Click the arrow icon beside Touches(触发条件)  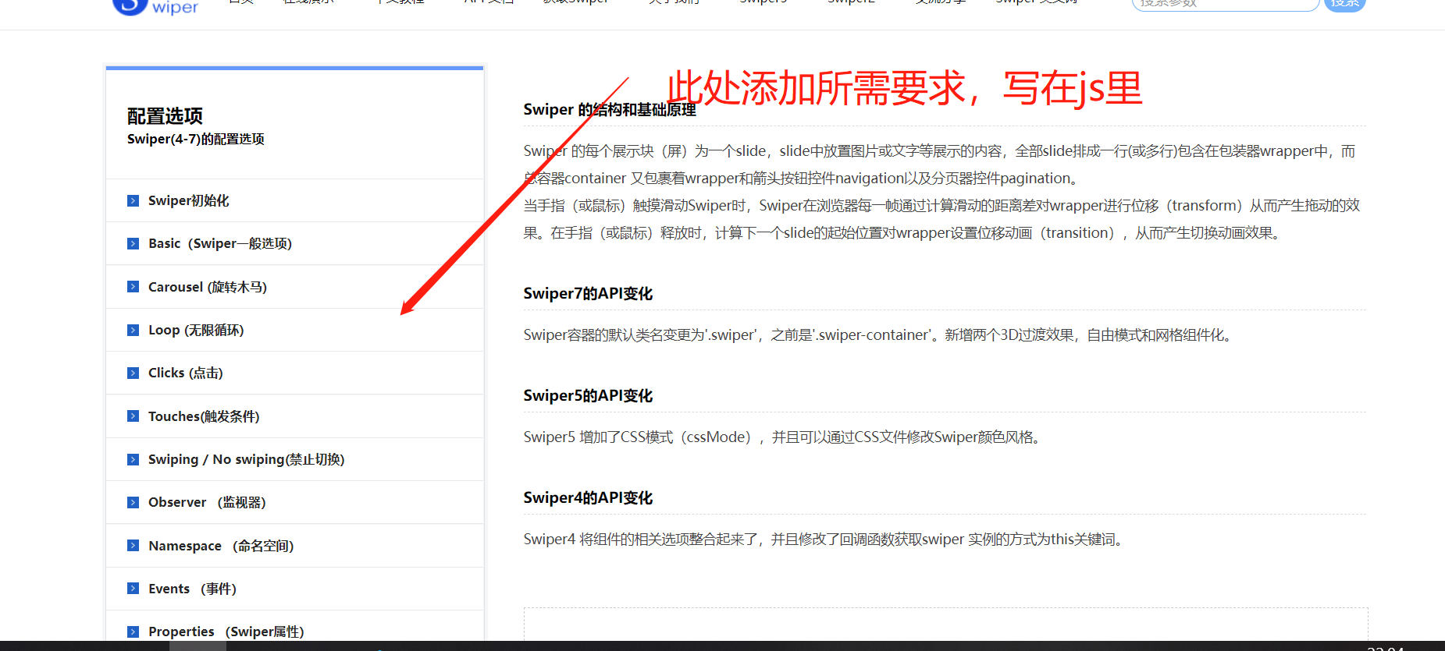click(x=133, y=416)
